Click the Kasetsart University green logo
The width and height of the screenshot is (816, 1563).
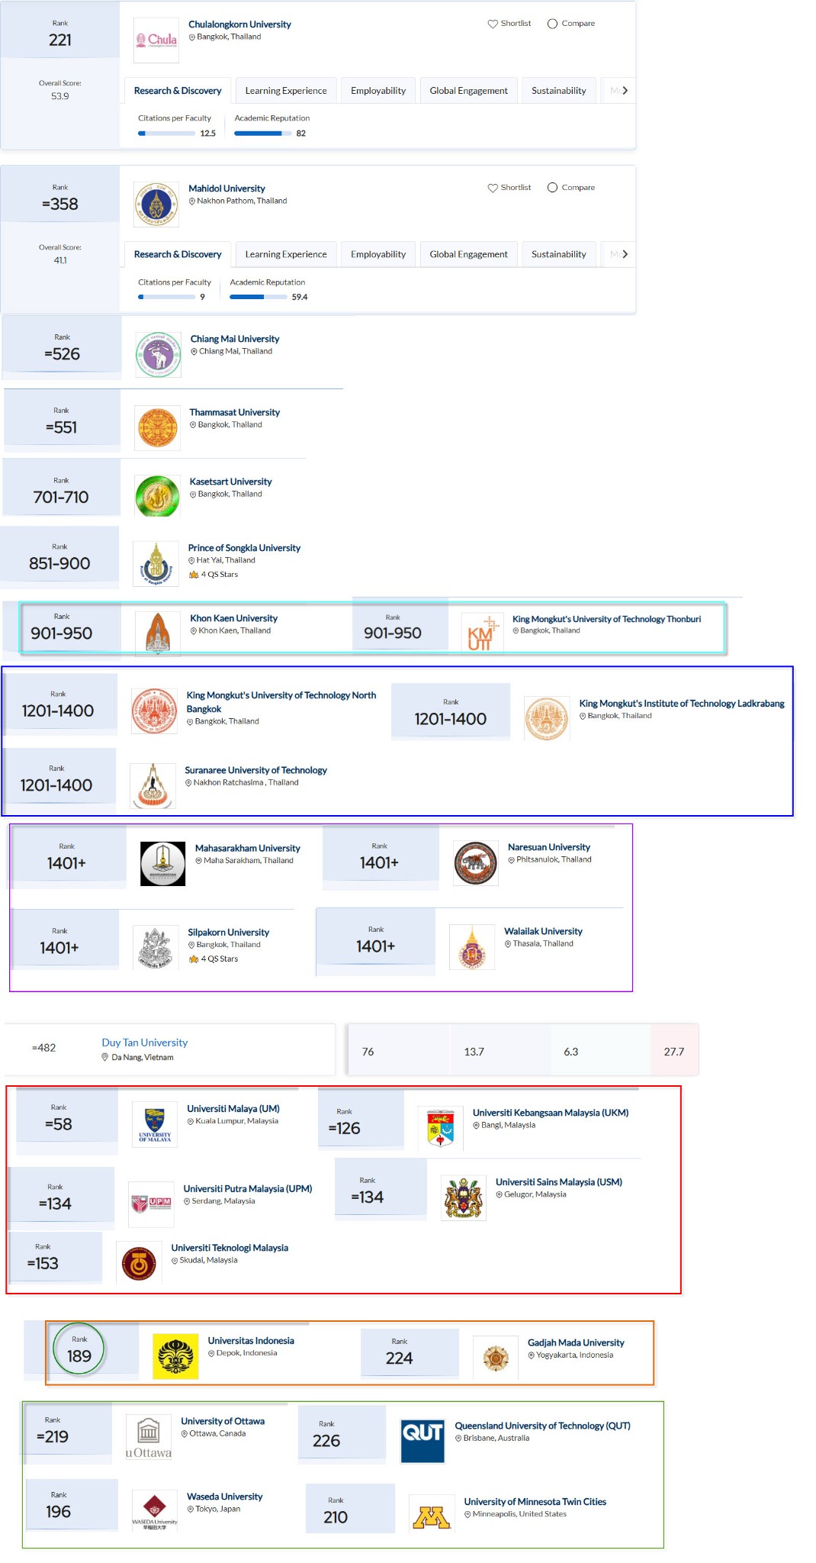157,496
